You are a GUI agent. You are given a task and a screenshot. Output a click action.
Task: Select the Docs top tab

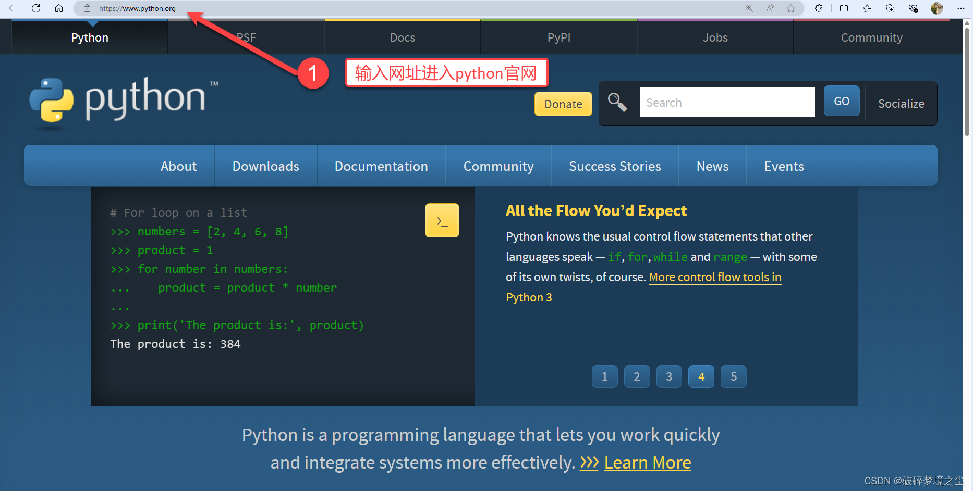tap(403, 37)
